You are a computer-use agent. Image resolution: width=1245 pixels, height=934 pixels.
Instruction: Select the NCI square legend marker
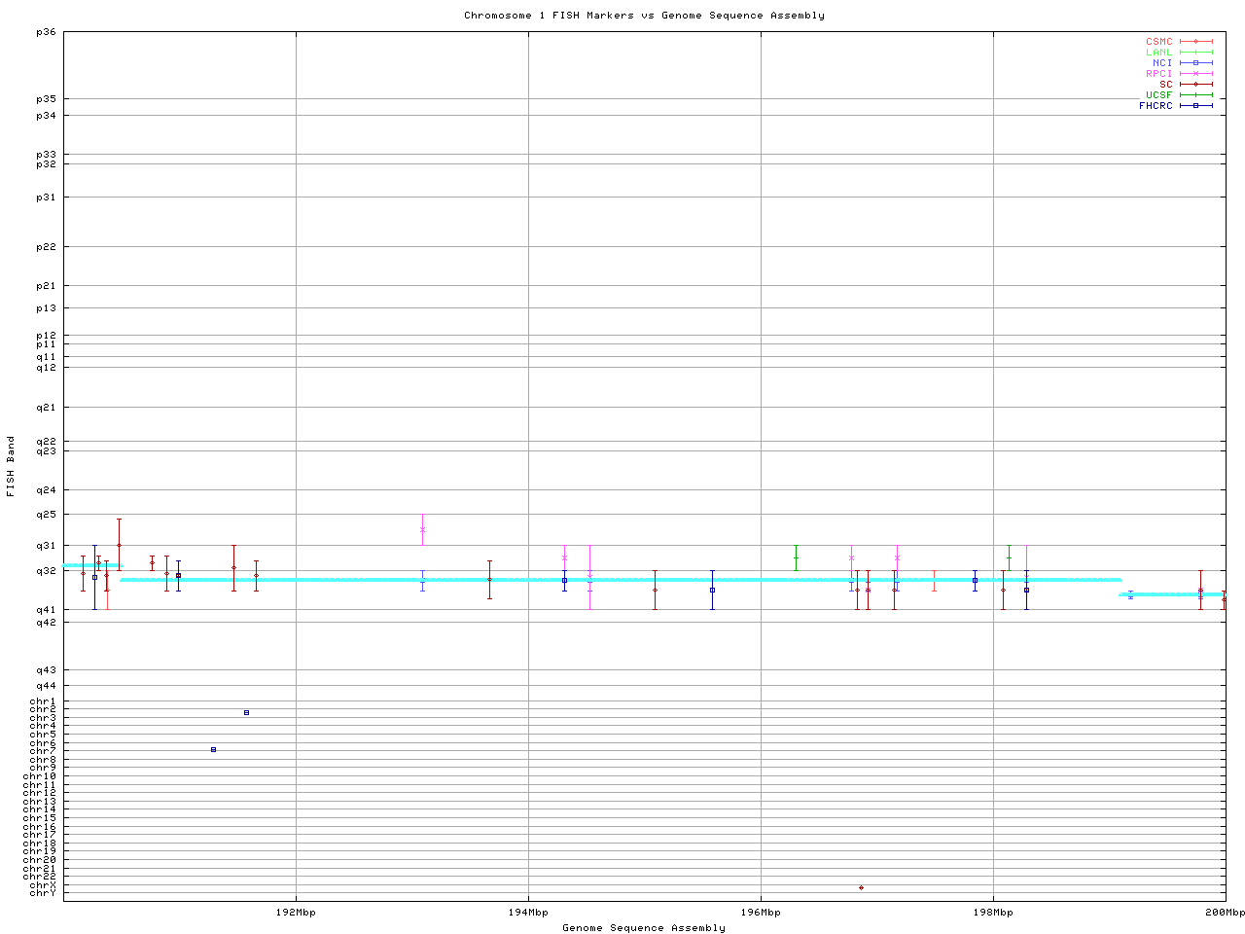[1195, 63]
